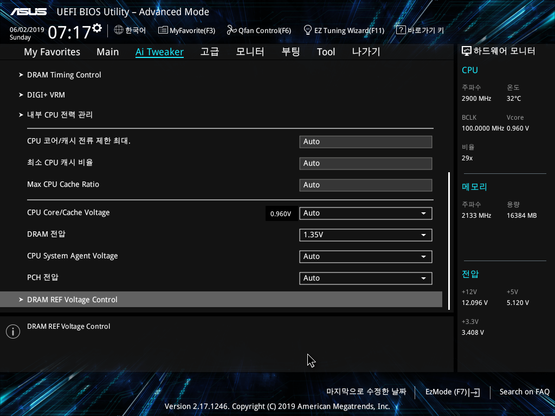The width and height of the screenshot is (555, 416).
Task: Open CPU System Agent Voltage dropdown
Action: click(366, 256)
